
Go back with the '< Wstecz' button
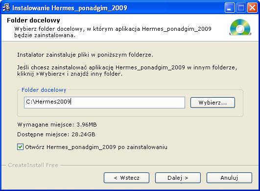tap(126, 178)
